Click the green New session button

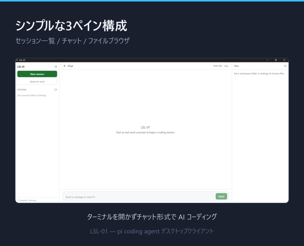pos(37,74)
